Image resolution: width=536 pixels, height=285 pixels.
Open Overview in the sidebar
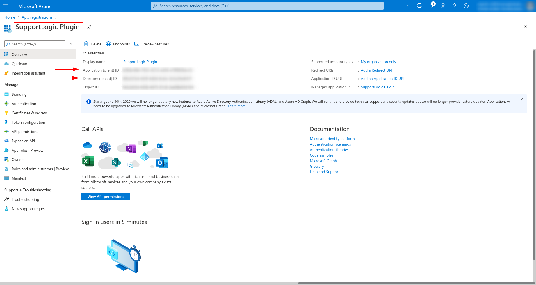point(38,54)
